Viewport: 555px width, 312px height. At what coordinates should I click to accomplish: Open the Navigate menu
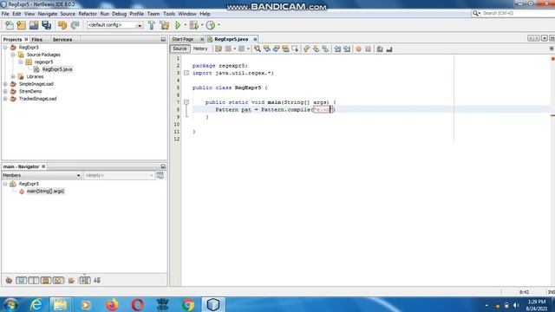pos(48,14)
